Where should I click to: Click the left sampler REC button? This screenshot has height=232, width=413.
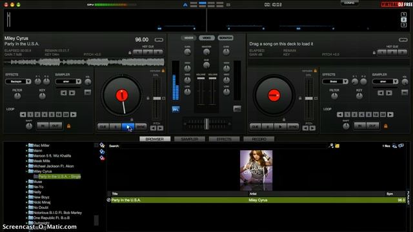(x=88, y=92)
